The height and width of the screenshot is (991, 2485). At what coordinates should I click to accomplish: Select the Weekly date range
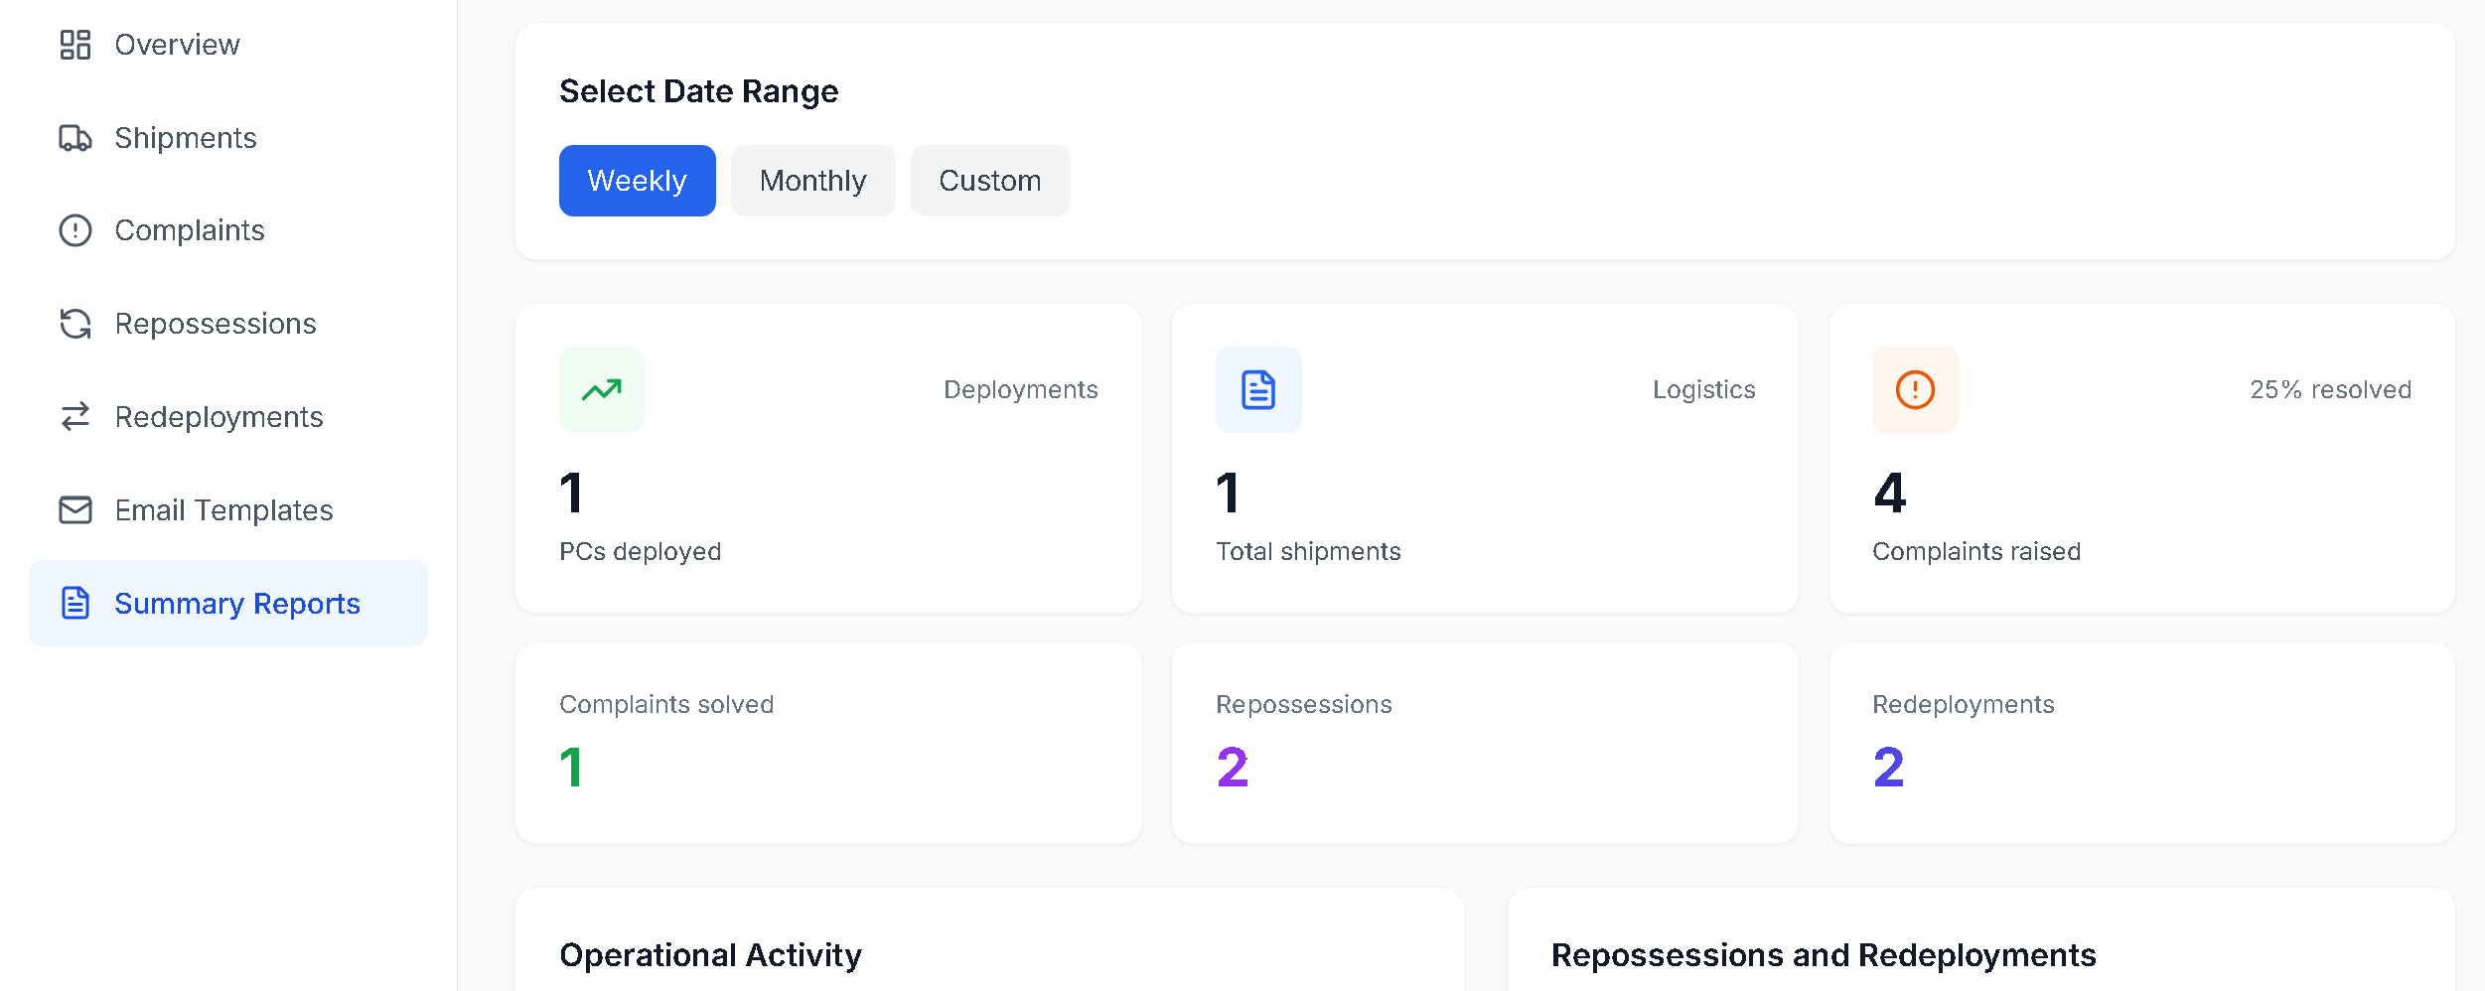(637, 181)
